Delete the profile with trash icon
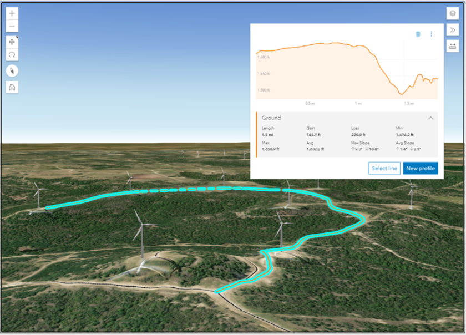 pyautogui.click(x=418, y=34)
